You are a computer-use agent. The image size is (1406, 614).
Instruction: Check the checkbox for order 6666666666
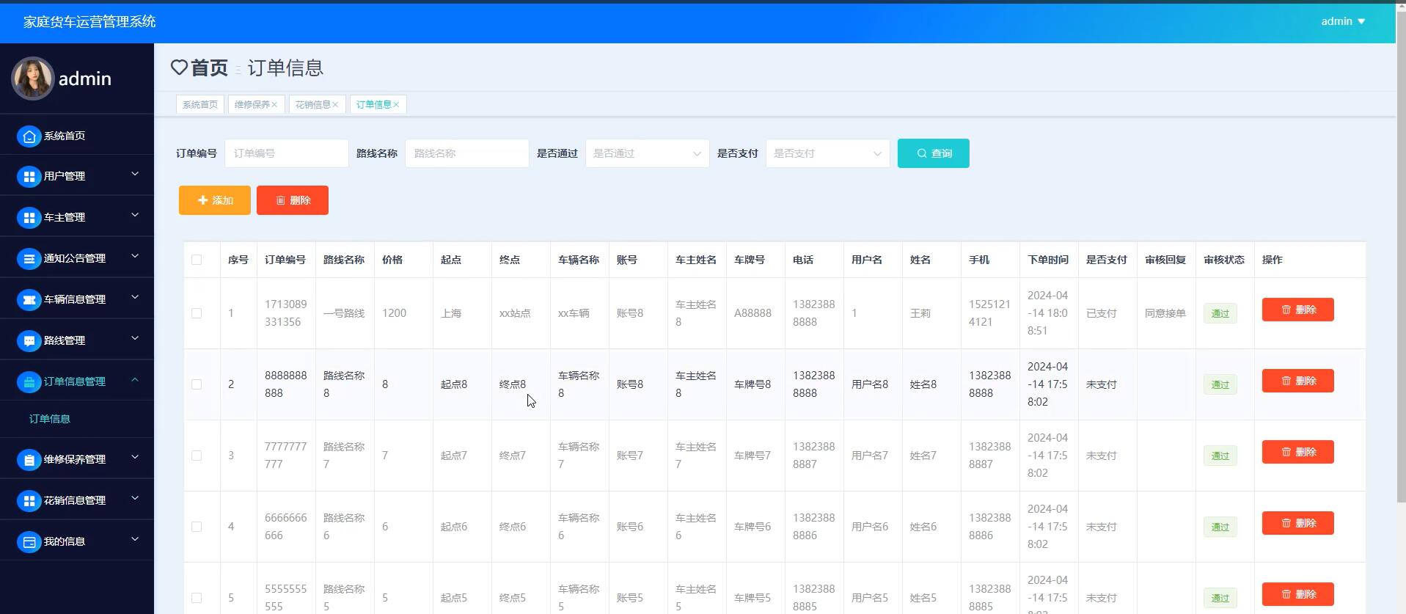tap(197, 527)
